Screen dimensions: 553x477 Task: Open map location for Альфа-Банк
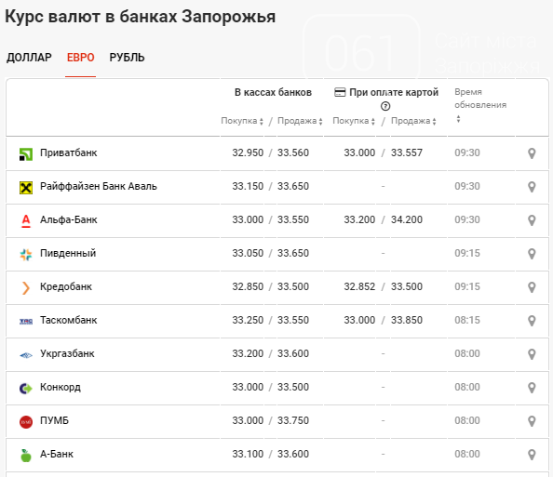coord(532,220)
